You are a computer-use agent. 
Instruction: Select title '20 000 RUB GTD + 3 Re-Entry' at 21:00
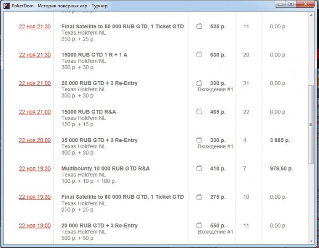99,83
